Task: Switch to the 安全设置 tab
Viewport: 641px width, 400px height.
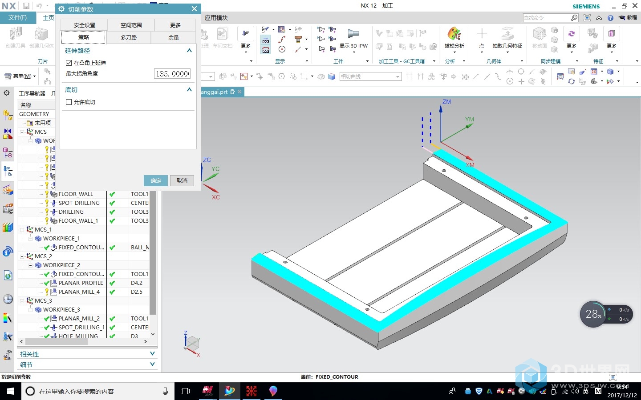Action: pos(85,25)
